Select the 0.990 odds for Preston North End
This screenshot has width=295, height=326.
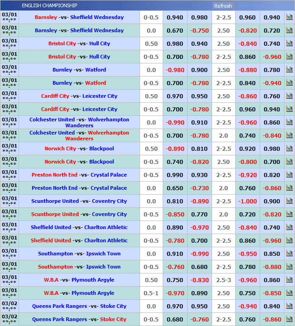tap(175, 175)
